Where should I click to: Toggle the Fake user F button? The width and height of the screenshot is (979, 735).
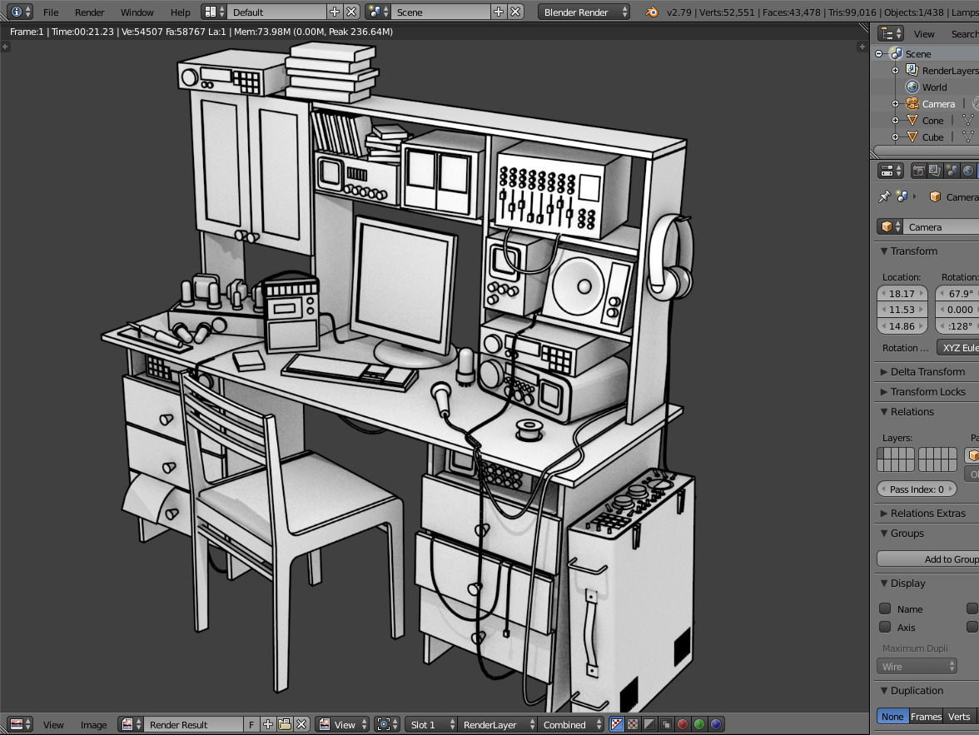(x=251, y=724)
